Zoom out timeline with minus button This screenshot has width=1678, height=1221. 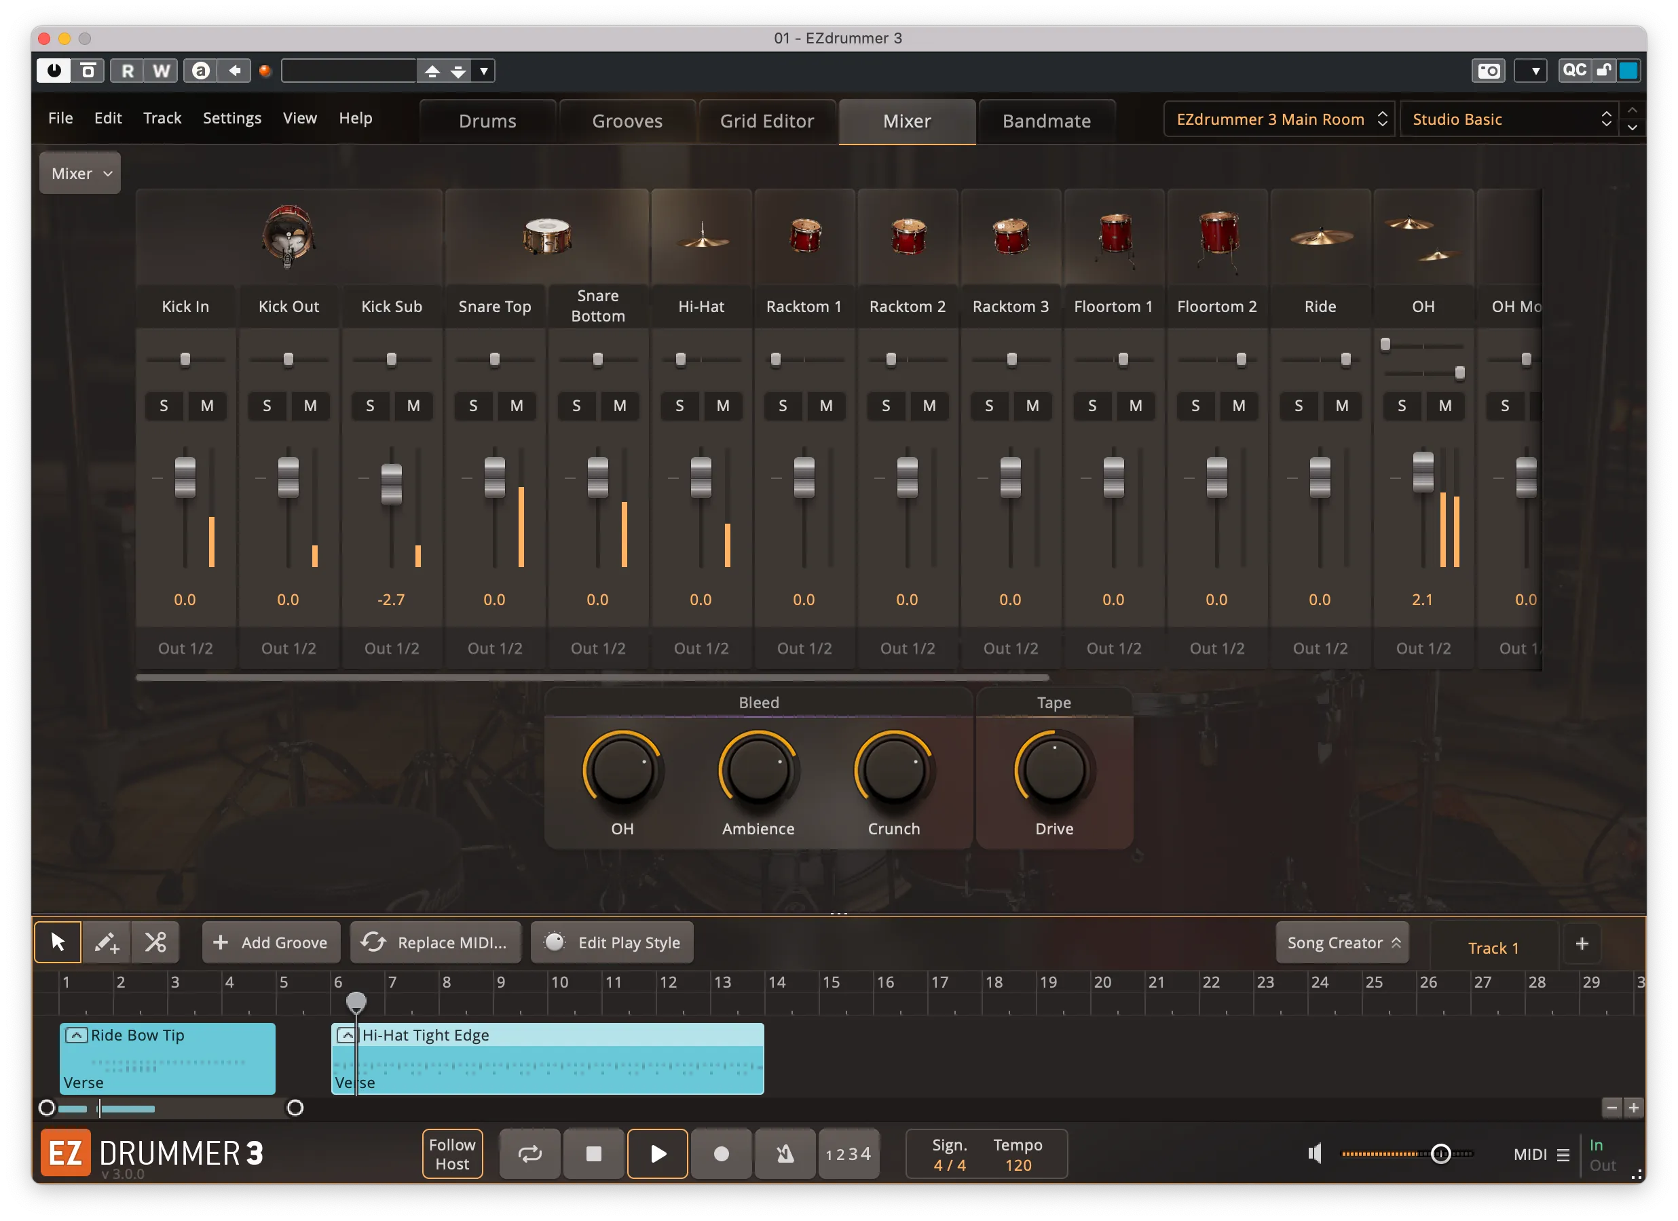click(x=1612, y=1107)
